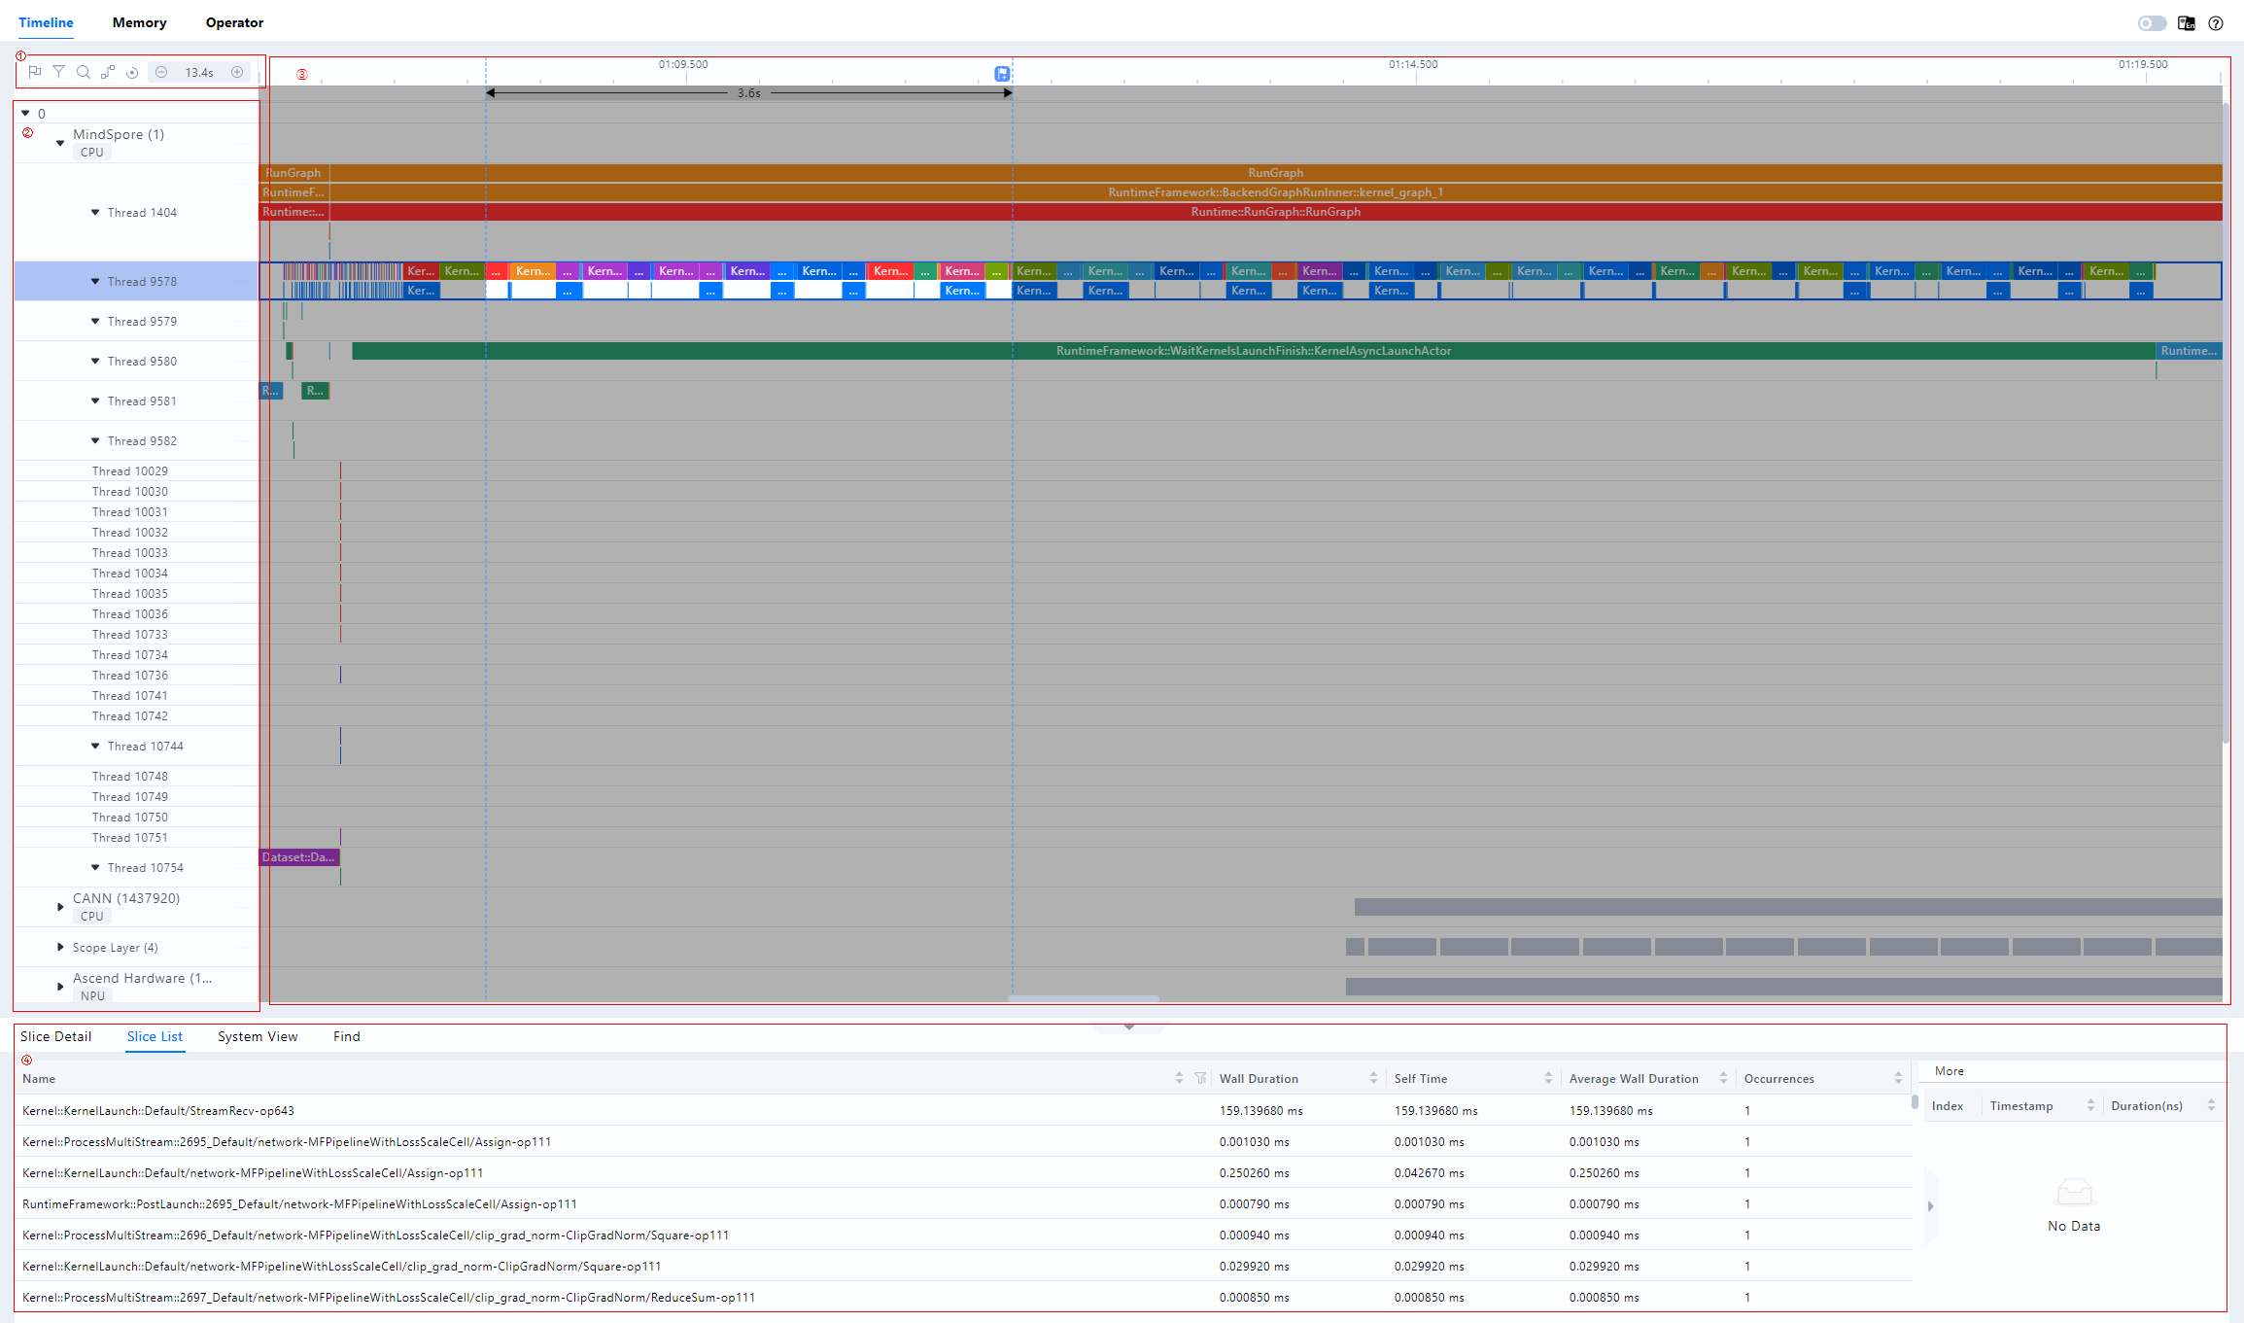
Task: Switch language with the En icon
Action: (2187, 23)
